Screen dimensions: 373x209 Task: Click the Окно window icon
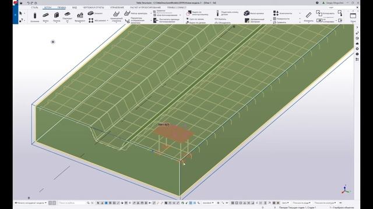353,16
